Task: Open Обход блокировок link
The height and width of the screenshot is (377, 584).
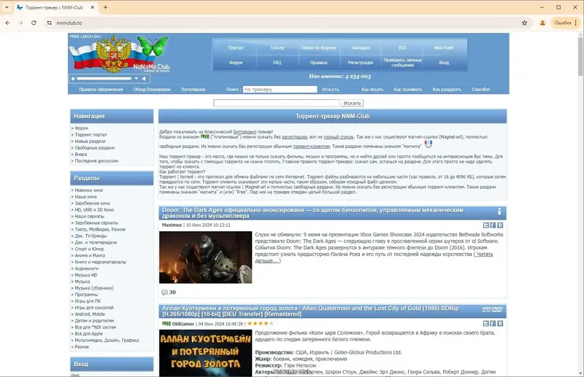Action: 152,89
